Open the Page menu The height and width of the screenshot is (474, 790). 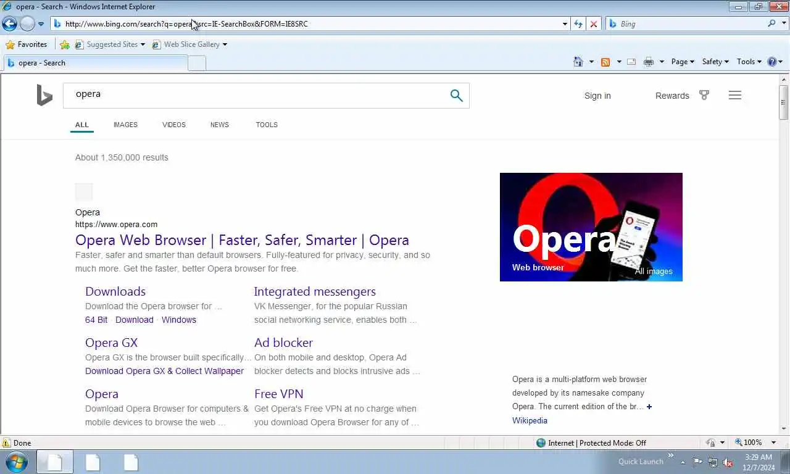click(683, 62)
